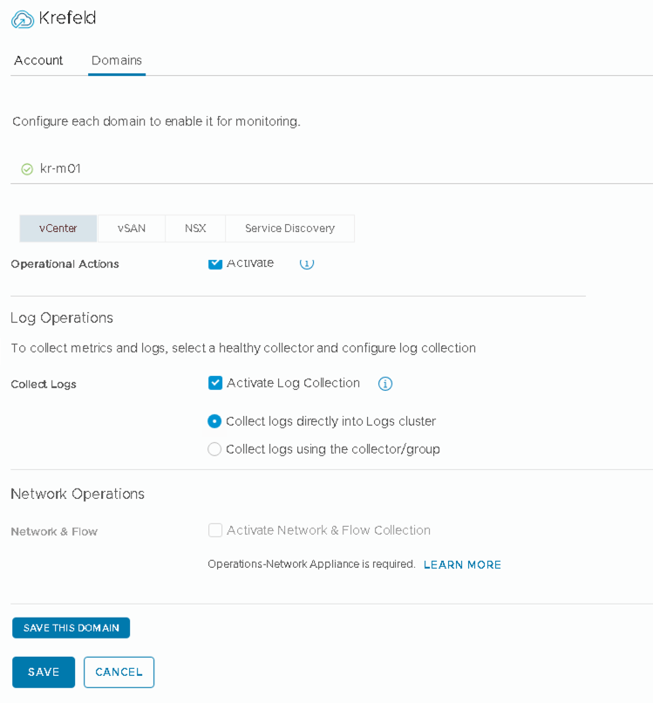Select the vCenter tab
This screenshot has height=703, width=653.
58,229
